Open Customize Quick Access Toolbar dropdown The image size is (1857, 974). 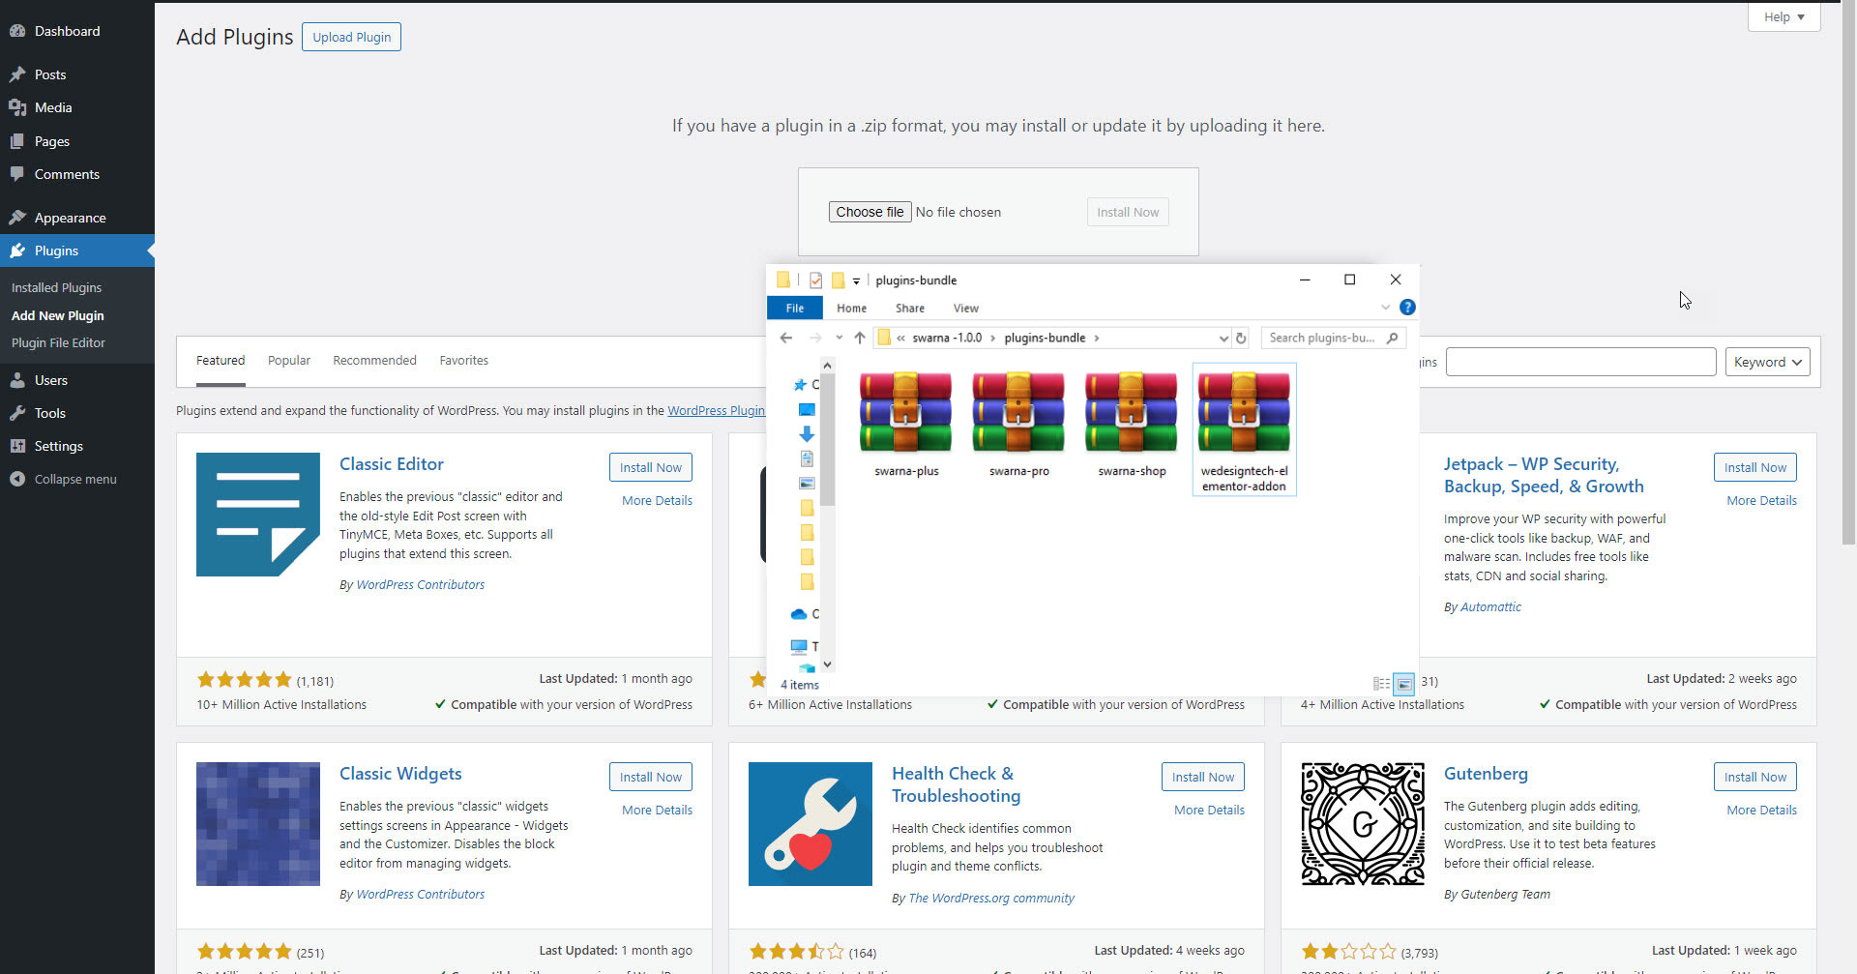coord(856,281)
